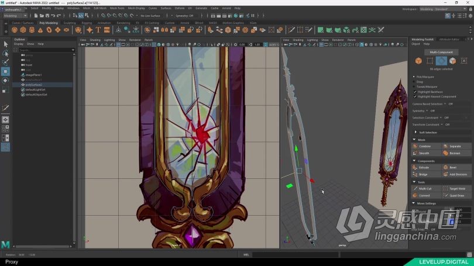Select Vertex selection in Modeling Toolkit
This screenshot has height=266, width=474.
[x=430, y=61]
